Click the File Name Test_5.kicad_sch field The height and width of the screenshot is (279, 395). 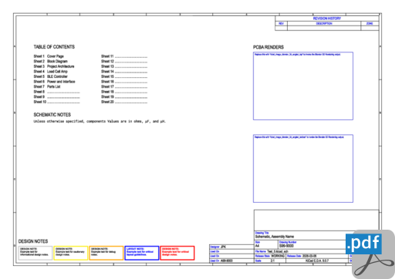click(272, 251)
